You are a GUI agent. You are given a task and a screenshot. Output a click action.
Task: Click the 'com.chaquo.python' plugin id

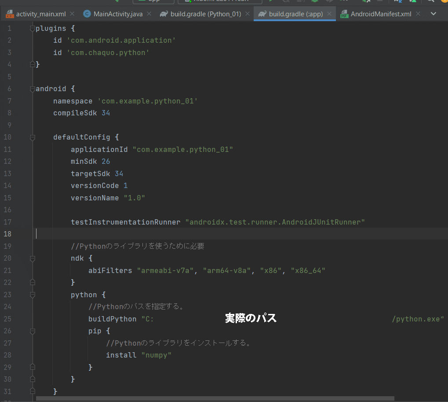click(x=108, y=53)
